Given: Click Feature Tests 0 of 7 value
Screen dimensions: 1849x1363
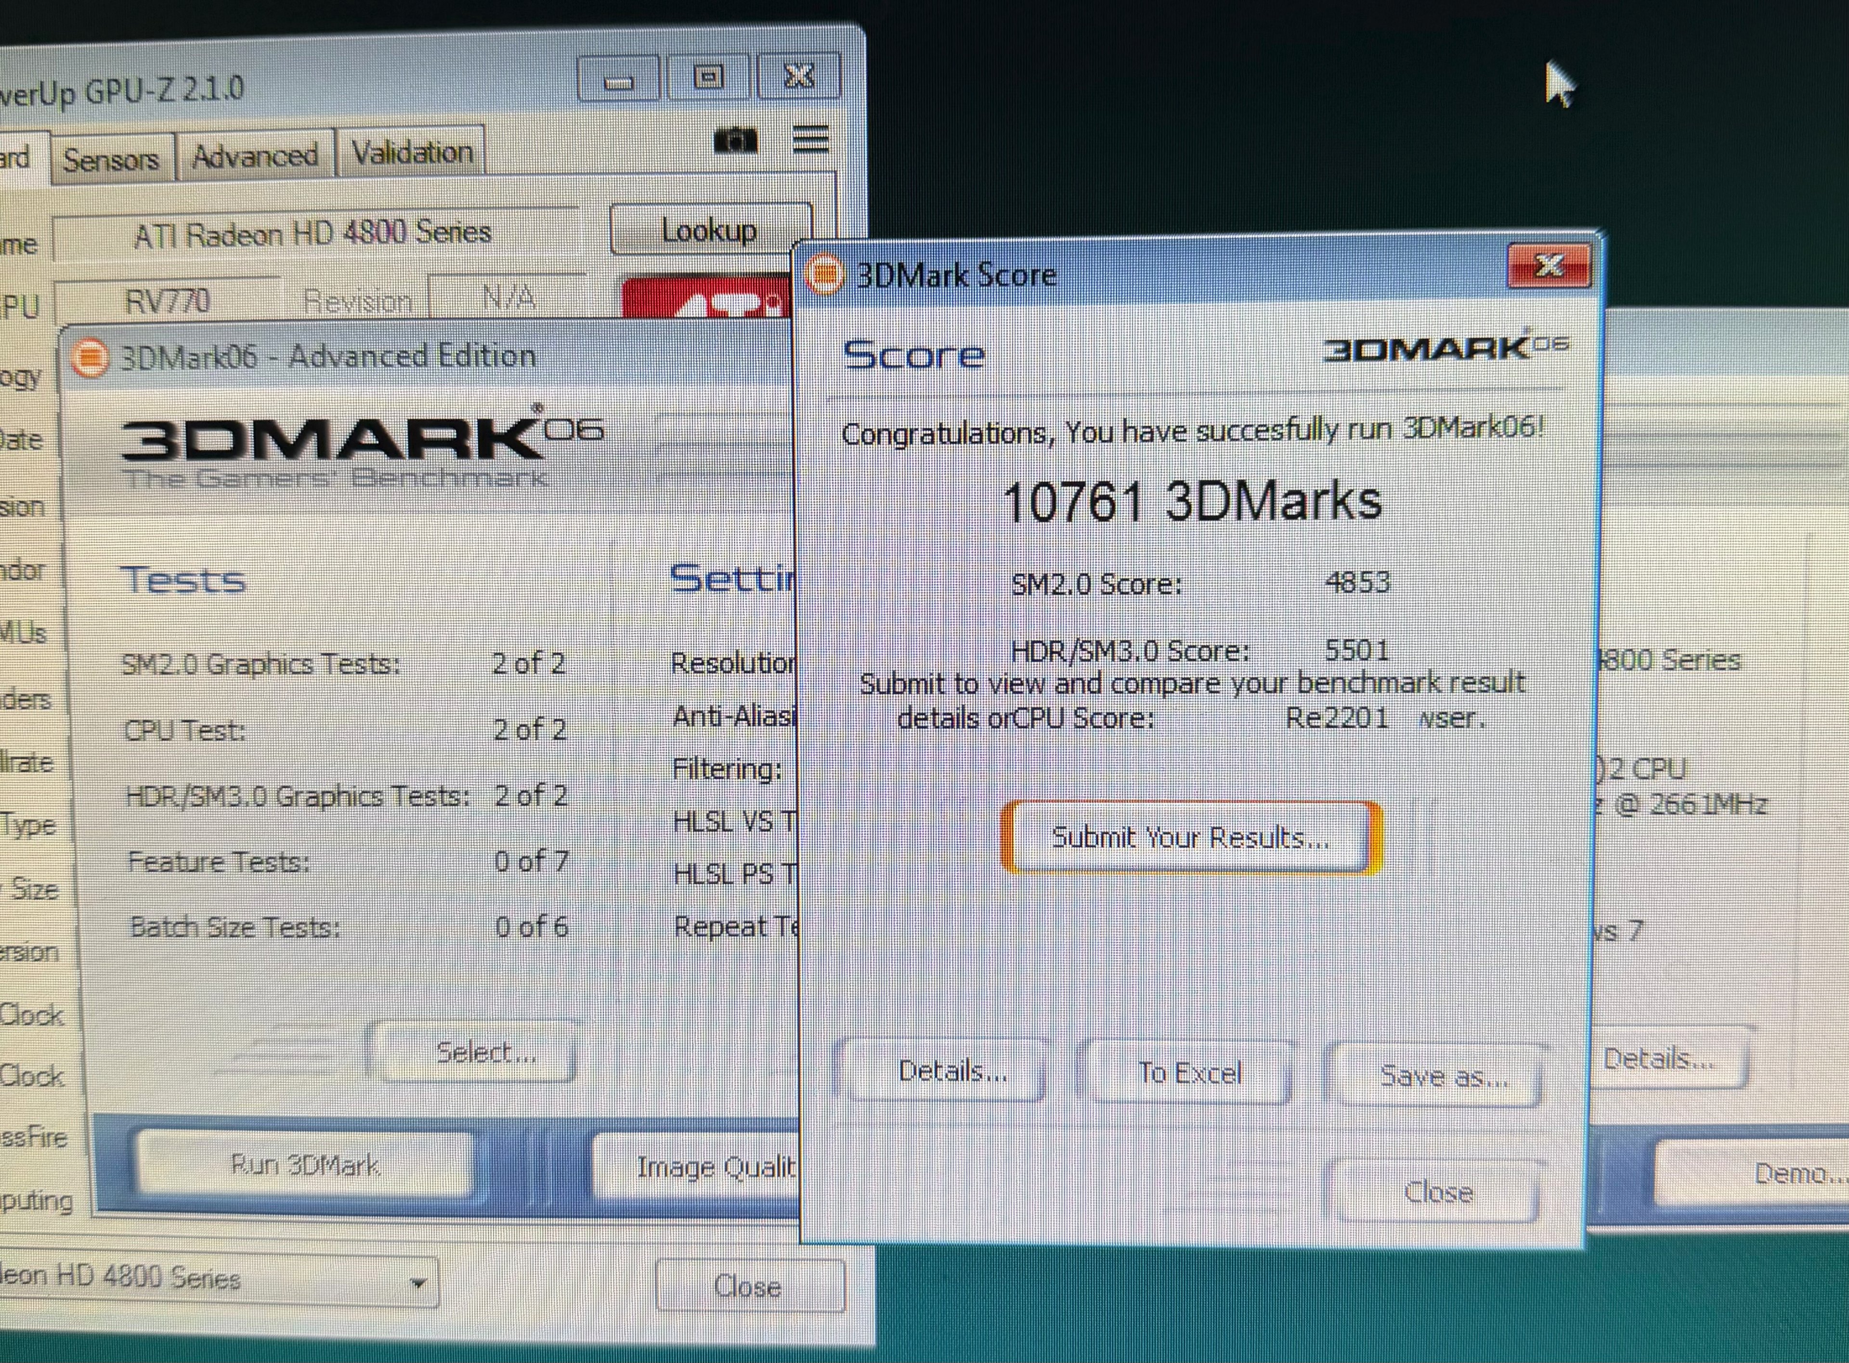Looking at the screenshot, I should click(532, 861).
